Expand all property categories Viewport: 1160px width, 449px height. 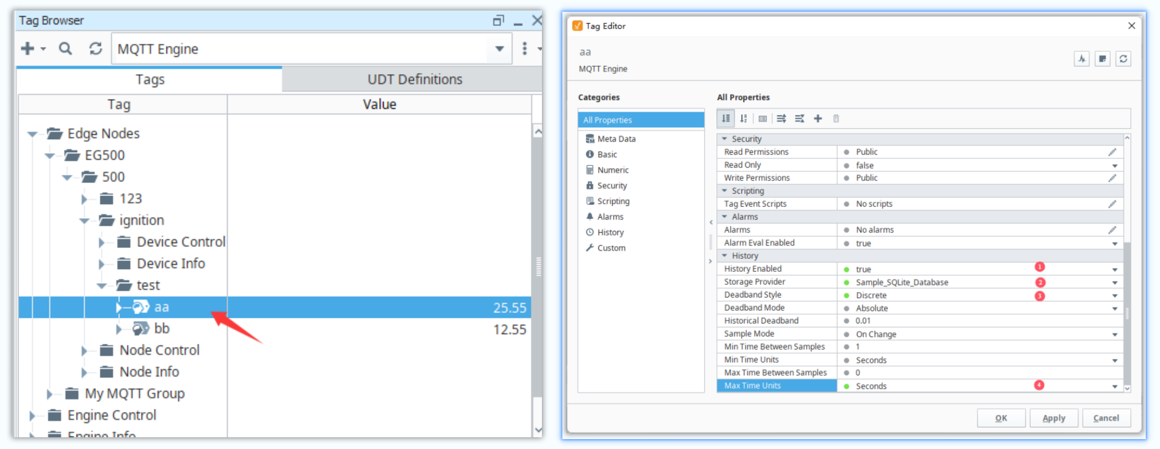781,118
